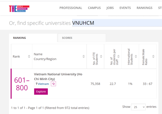Sort by Female:Male Ratio column arrows
This screenshot has width=162, height=114.
click(x=153, y=56)
